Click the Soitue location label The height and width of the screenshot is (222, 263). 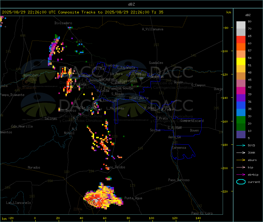pyautogui.click(x=155, y=130)
